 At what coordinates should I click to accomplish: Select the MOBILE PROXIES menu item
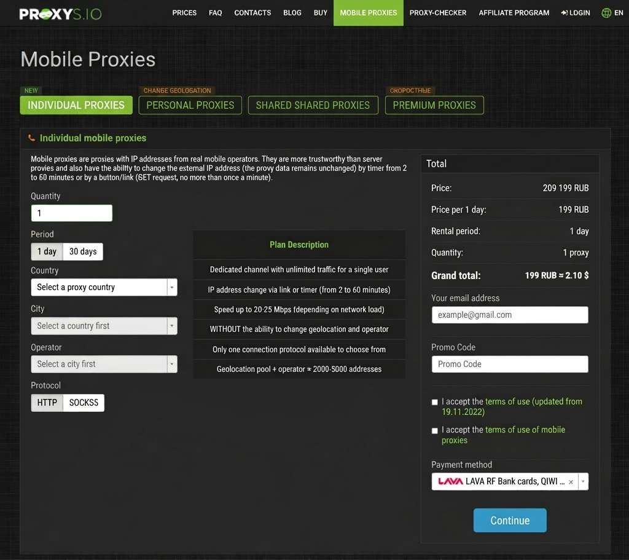(369, 13)
